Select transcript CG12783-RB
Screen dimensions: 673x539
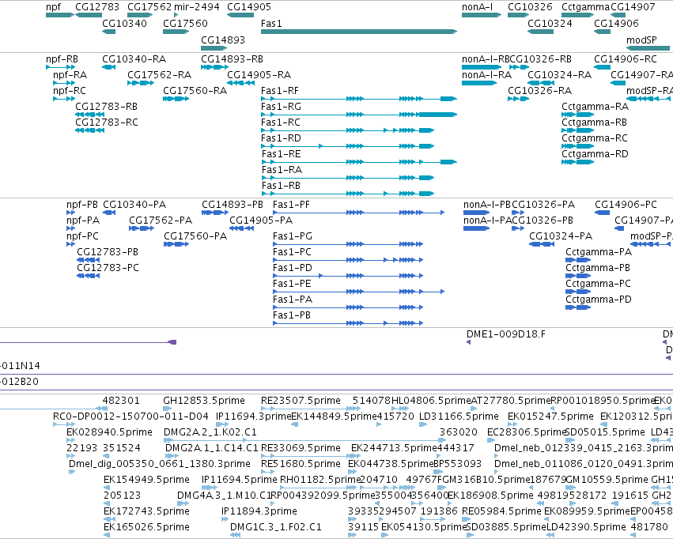pos(89,115)
